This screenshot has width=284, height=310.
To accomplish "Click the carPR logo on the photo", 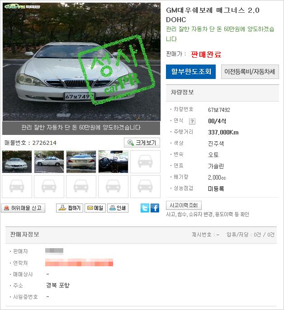I will tap(22, 6).
